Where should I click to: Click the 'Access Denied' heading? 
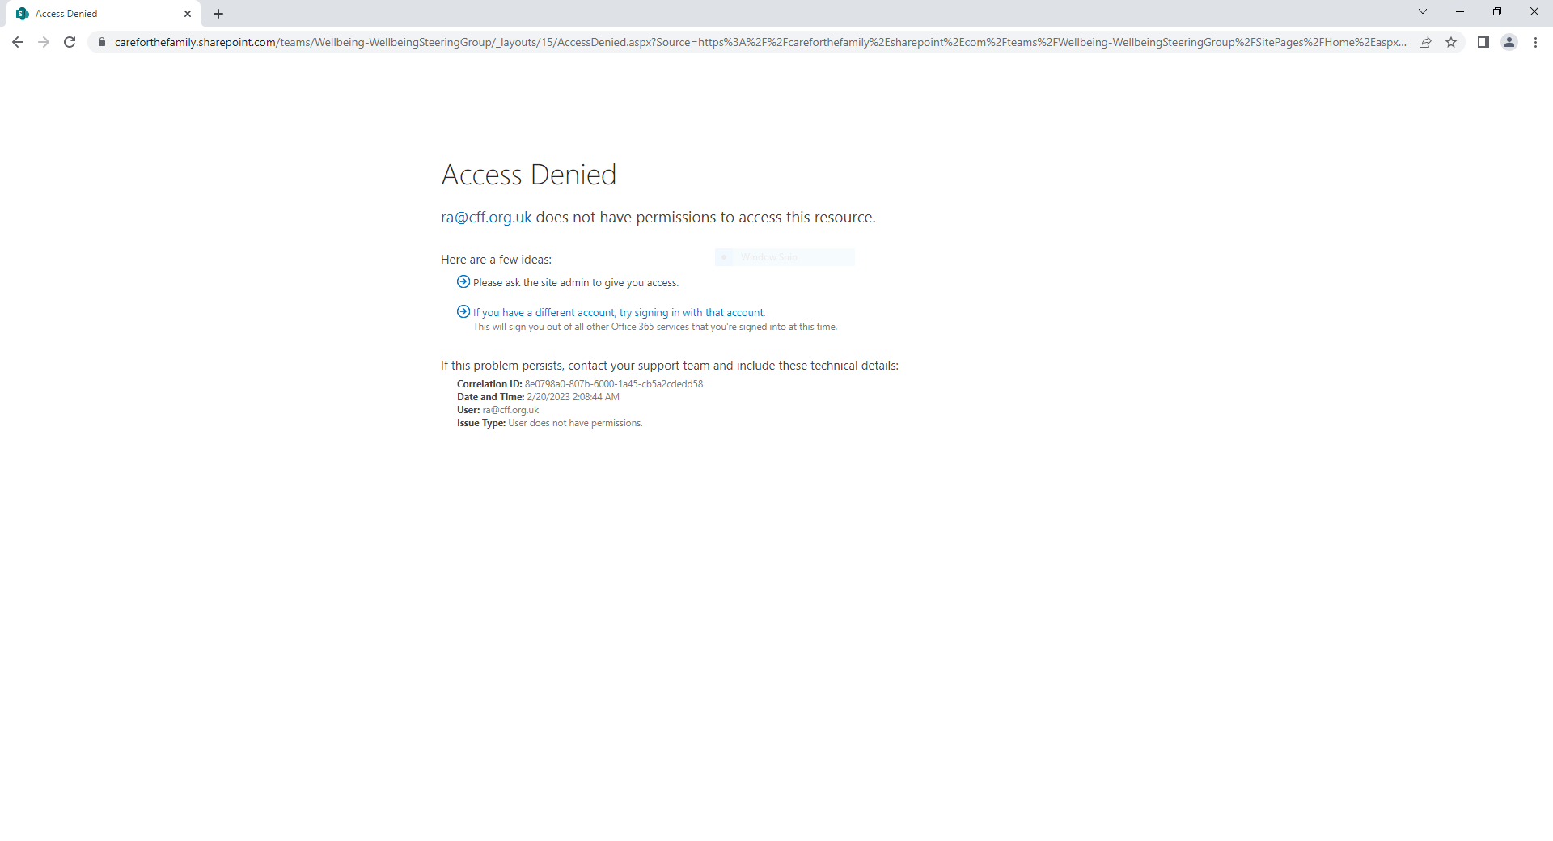pyautogui.click(x=529, y=175)
